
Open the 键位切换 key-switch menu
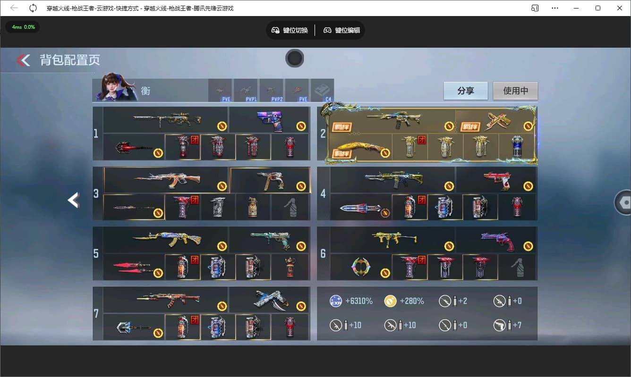click(x=290, y=30)
